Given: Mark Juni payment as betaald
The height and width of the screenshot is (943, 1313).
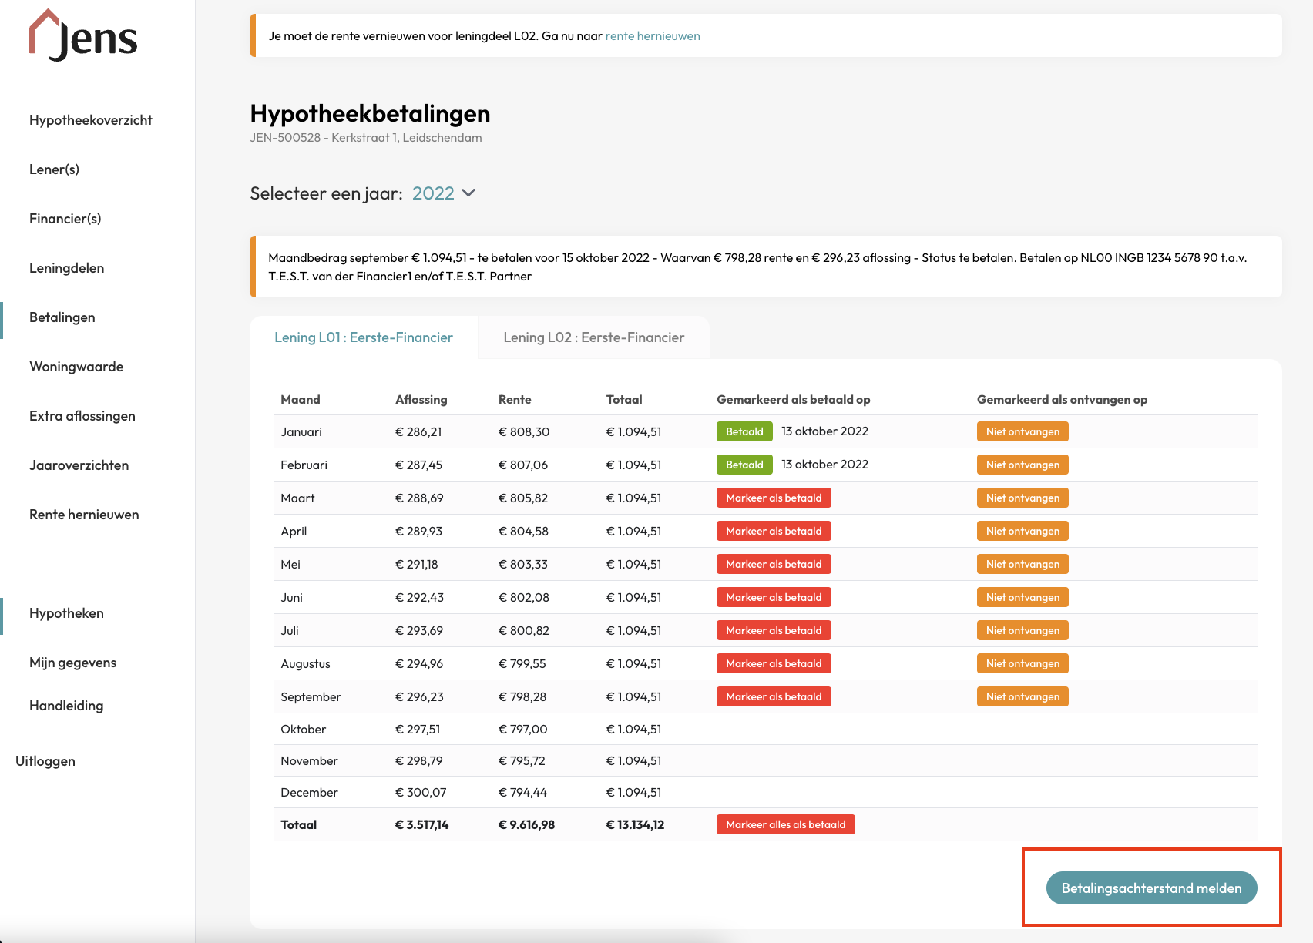Looking at the screenshot, I should pyautogui.click(x=774, y=597).
